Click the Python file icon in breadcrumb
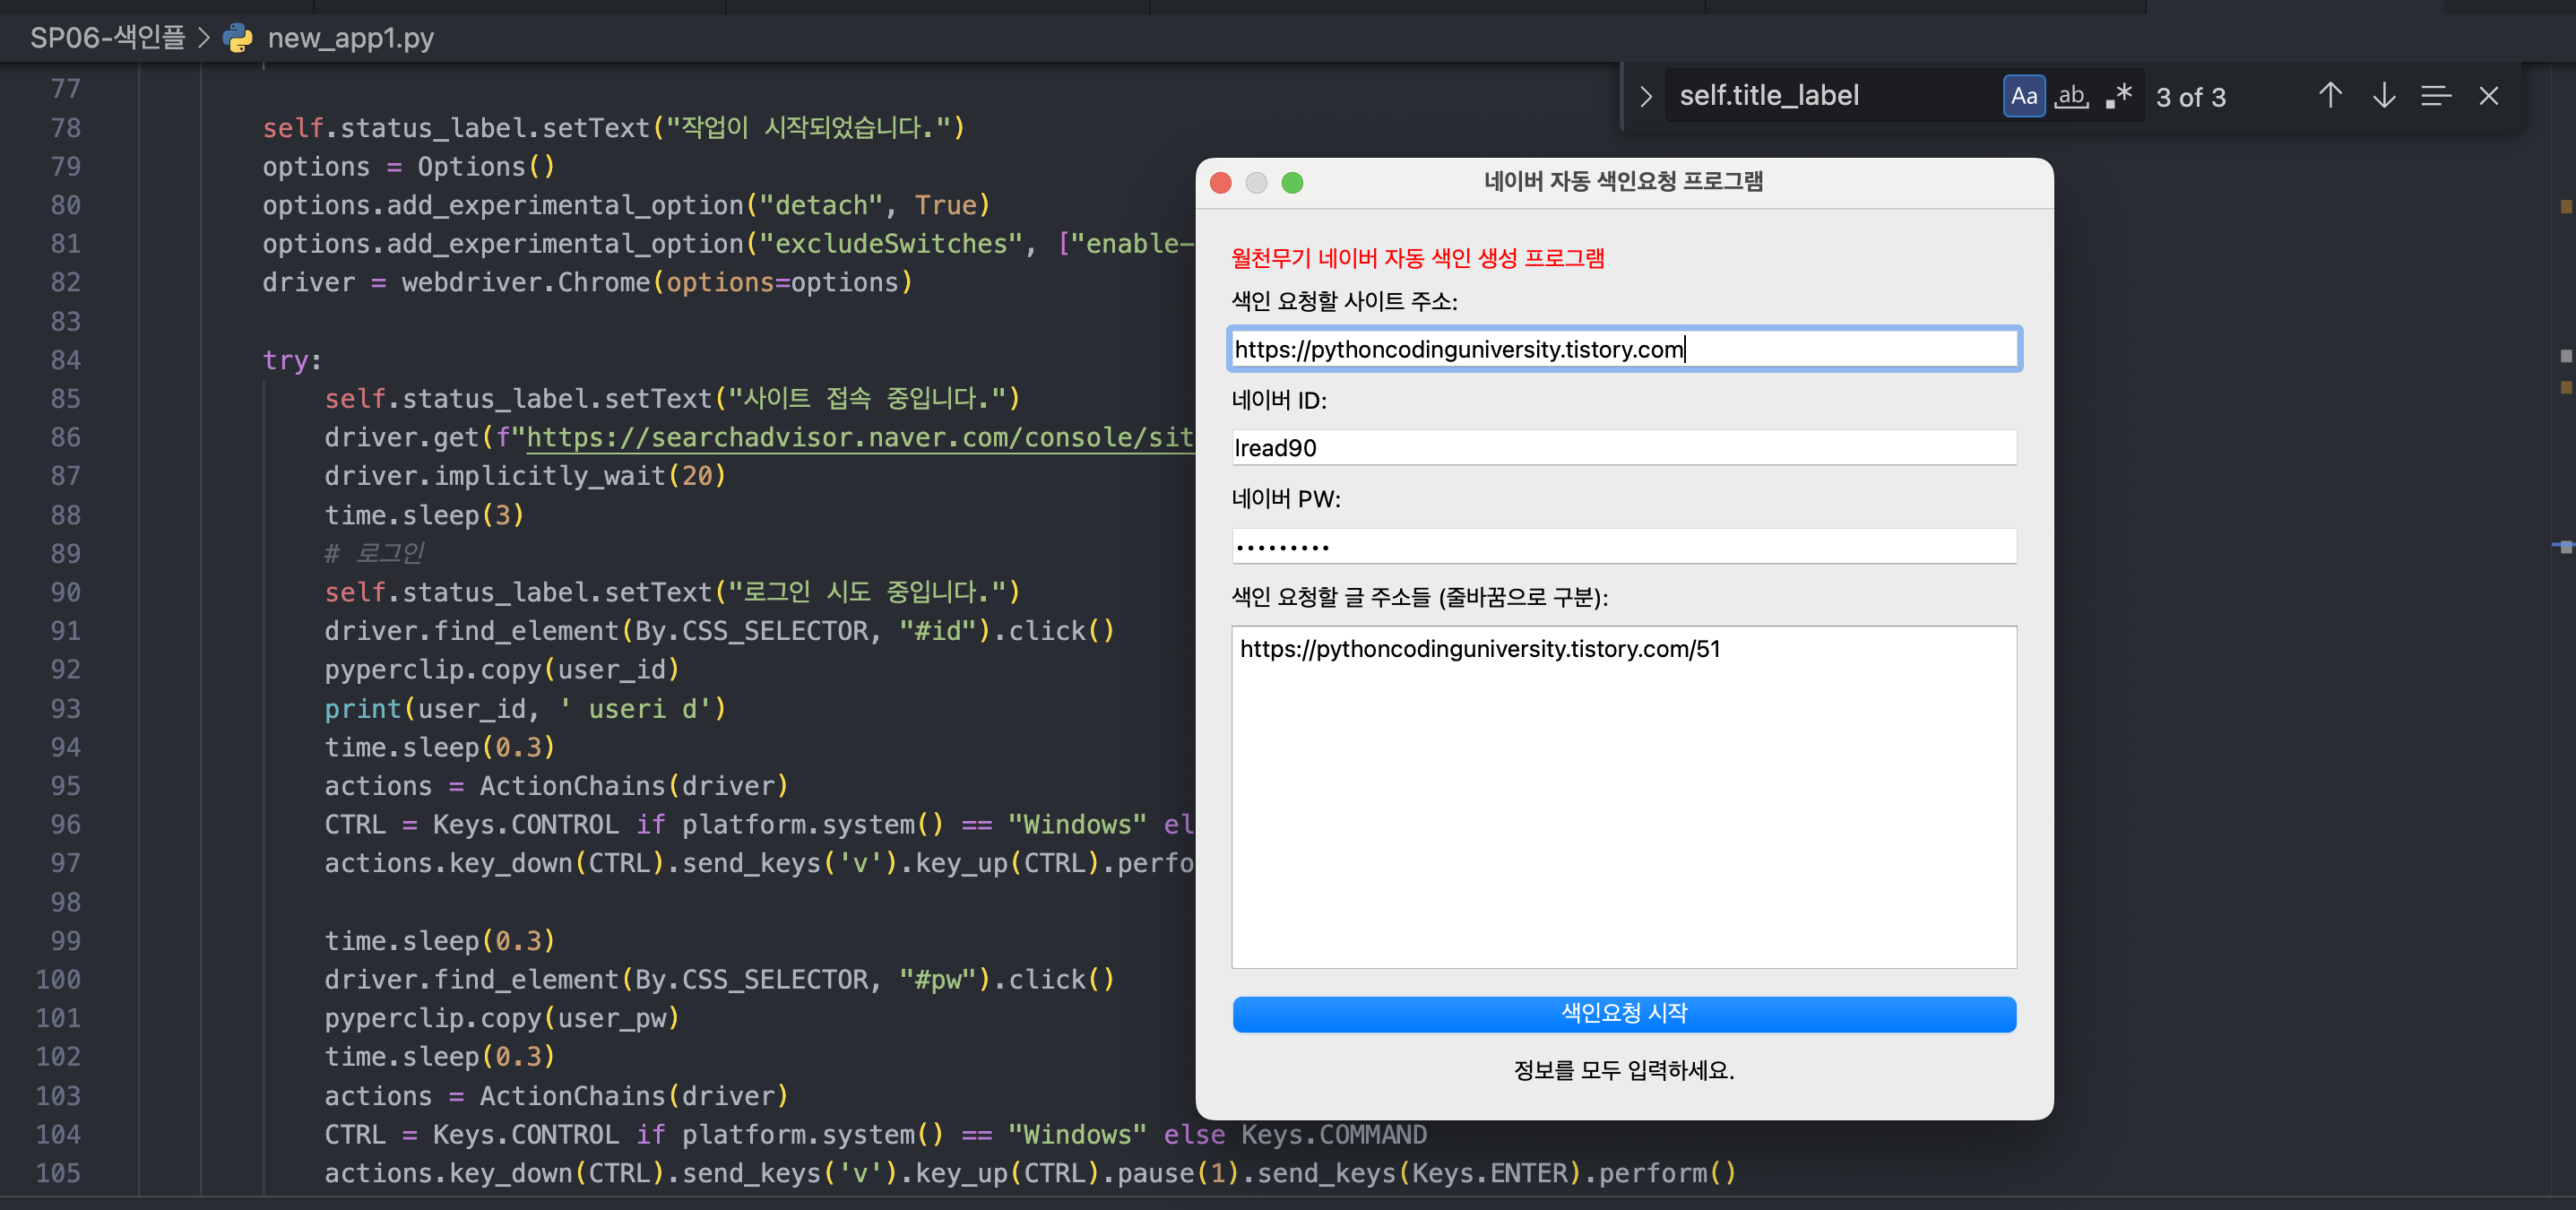2576x1210 pixels. tap(237, 38)
